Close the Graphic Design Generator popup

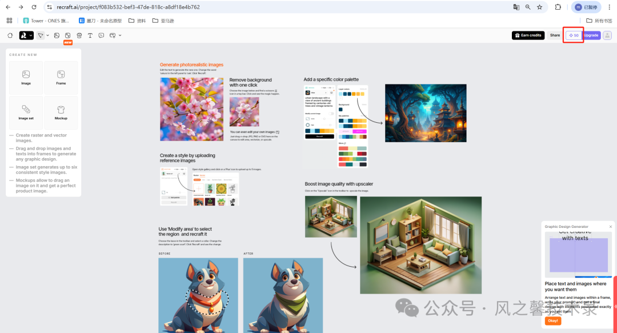pyautogui.click(x=610, y=227)
